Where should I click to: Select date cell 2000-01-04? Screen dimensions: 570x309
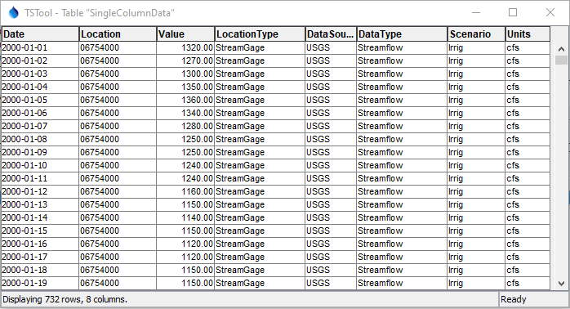(x=40, y=87)
